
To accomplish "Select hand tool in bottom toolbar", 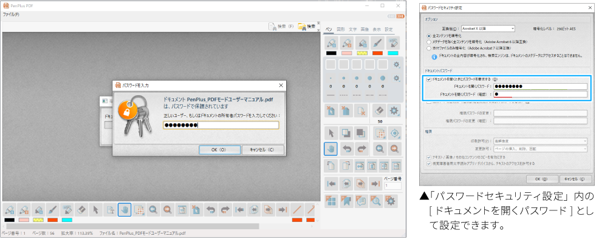I will pyautogui.click(x=125, y=210).
